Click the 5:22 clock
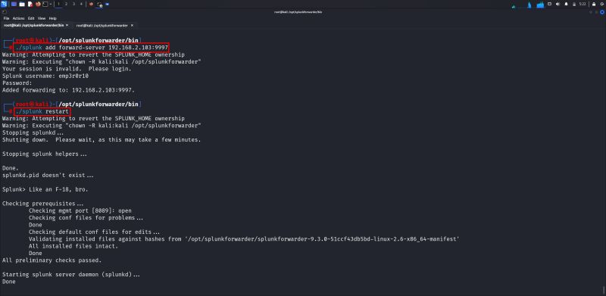Viewport: 606px width, 296px height. tap(583, 4)
